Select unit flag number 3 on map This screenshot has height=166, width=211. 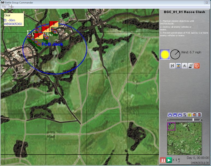(x=54, y=24)
